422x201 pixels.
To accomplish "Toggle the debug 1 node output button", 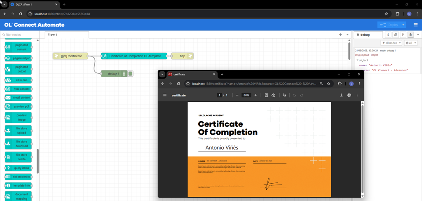I will pos(131,74).
